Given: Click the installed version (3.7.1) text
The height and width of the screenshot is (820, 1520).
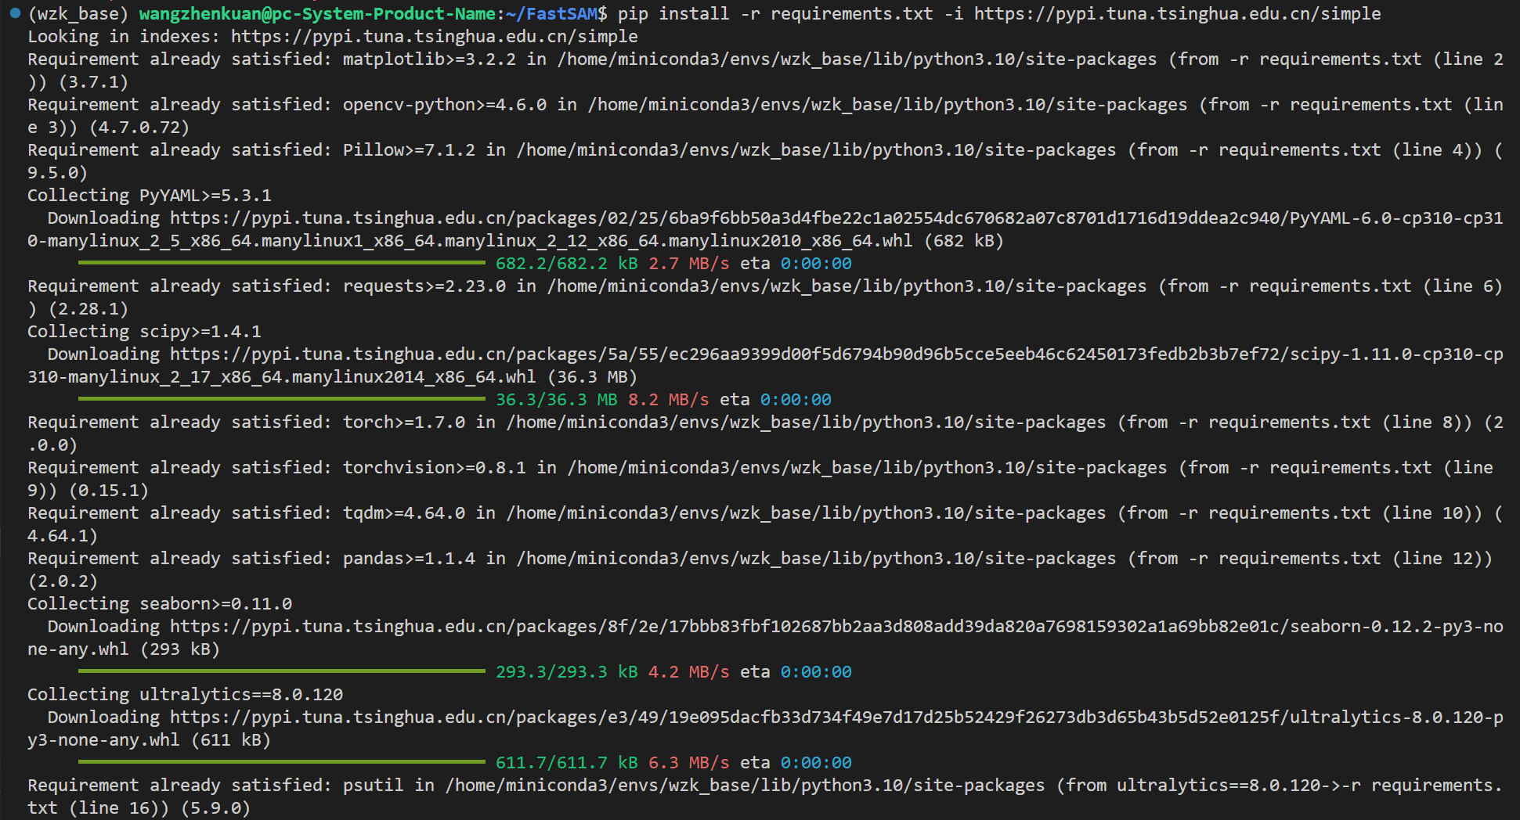Looking at the screenshot, I should pyautogui.click(x=93, y=82).
